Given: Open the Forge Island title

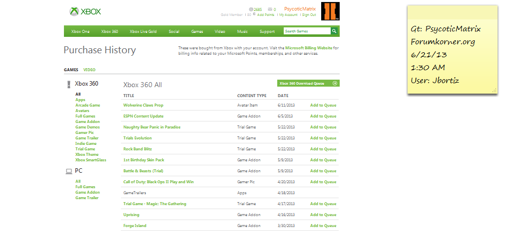Looking at the screenshot, I should coord(135,226).
